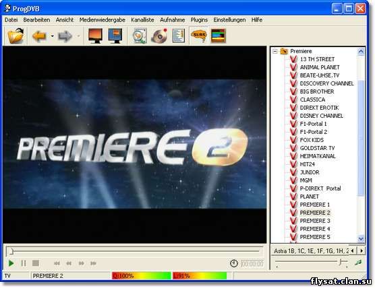The height and width of the screenshot is (288, 375).
Task: Open the program guide list icon
Action: tap(179, 36)
